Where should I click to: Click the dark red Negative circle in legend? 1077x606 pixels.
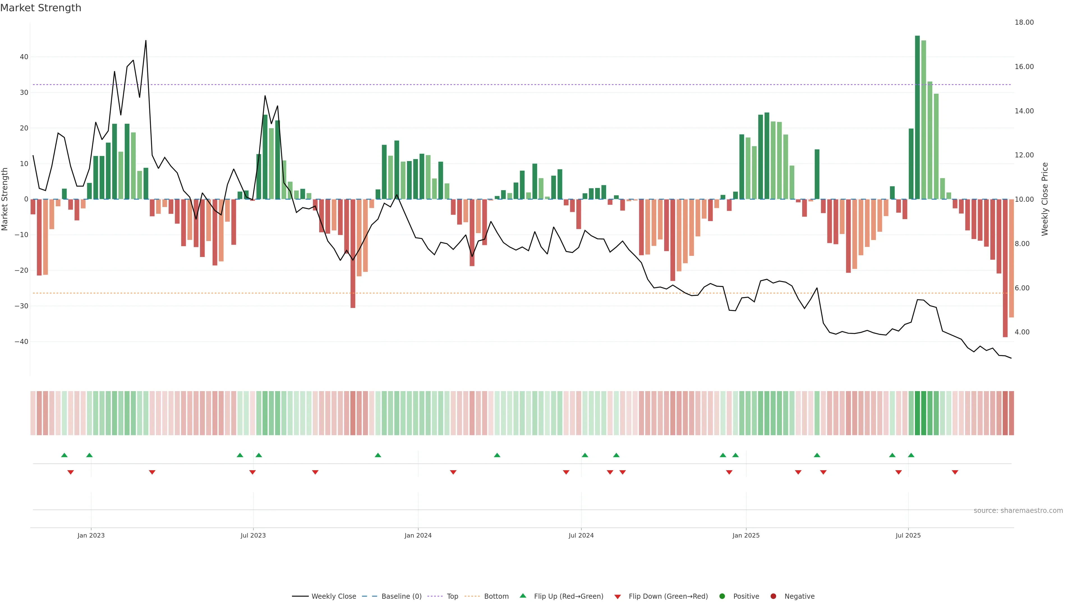click(x=773, y=596)
